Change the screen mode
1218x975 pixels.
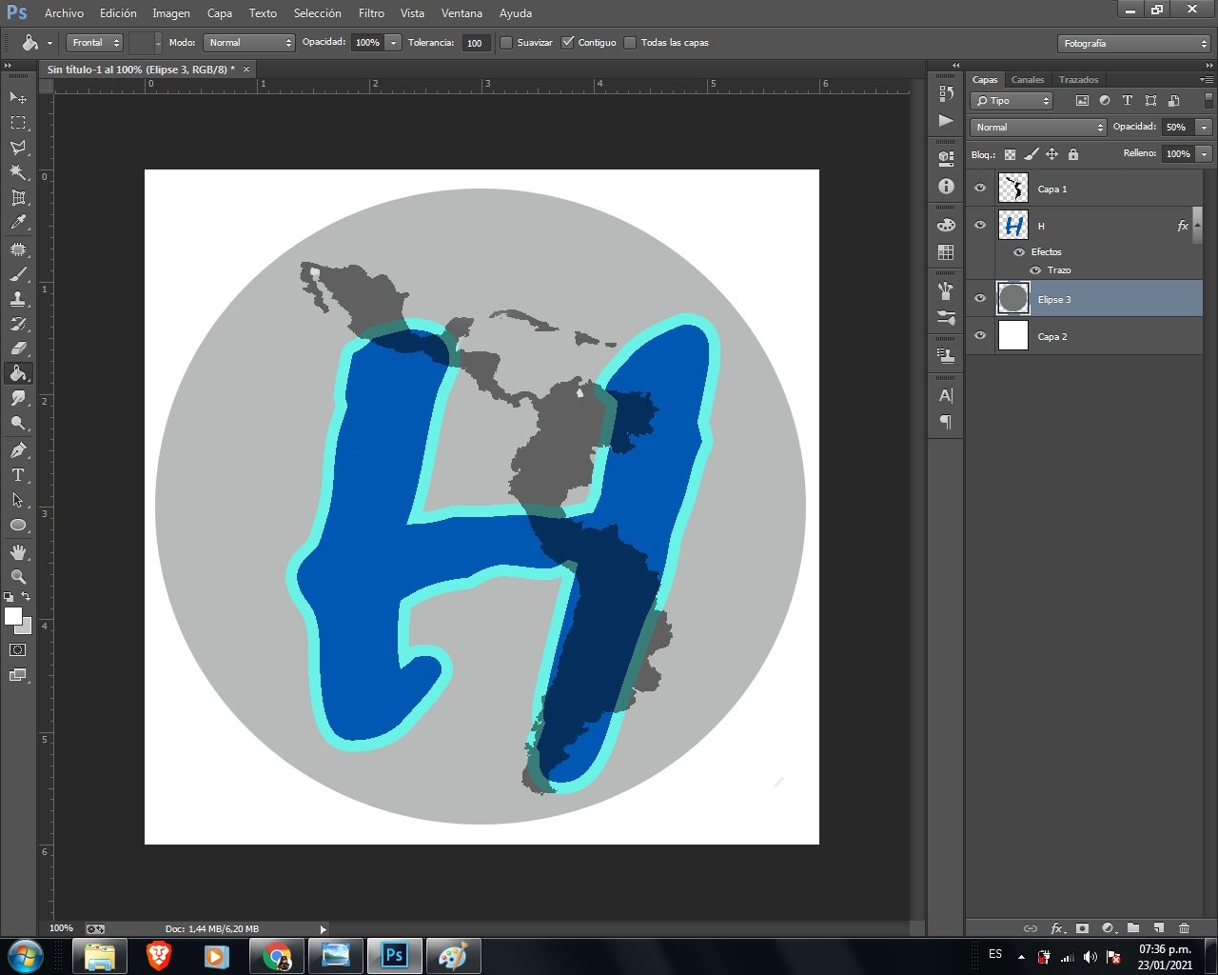tap(18, 675)
